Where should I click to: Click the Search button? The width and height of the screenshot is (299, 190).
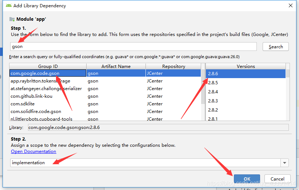tap(276, 47)
